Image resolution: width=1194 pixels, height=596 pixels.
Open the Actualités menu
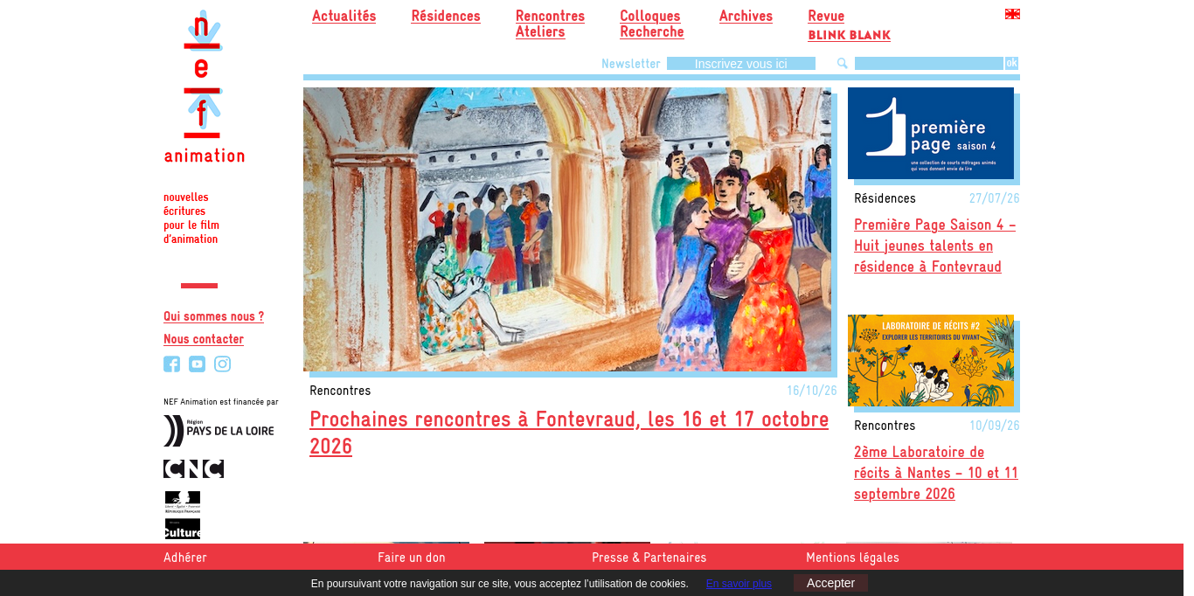(x=344, y=16)
